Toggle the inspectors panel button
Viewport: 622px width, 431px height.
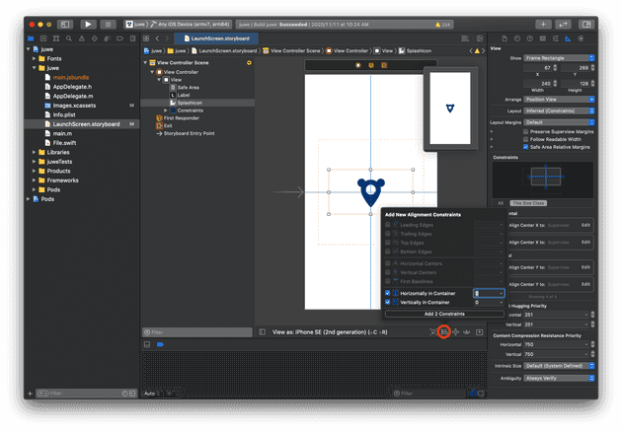(x=586, y=25)
